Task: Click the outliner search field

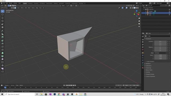Action: tap(155, 5)
